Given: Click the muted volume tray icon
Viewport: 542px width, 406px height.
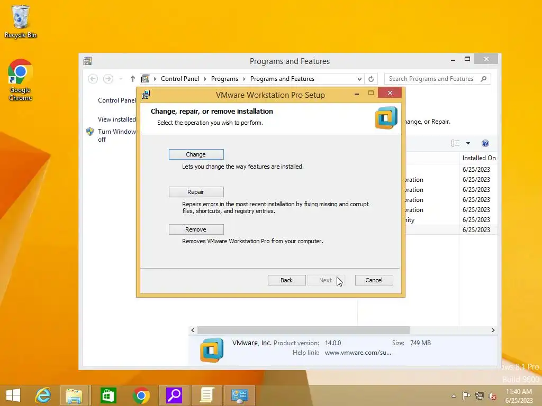Looking at the screenshot, I should coord(492,395).
